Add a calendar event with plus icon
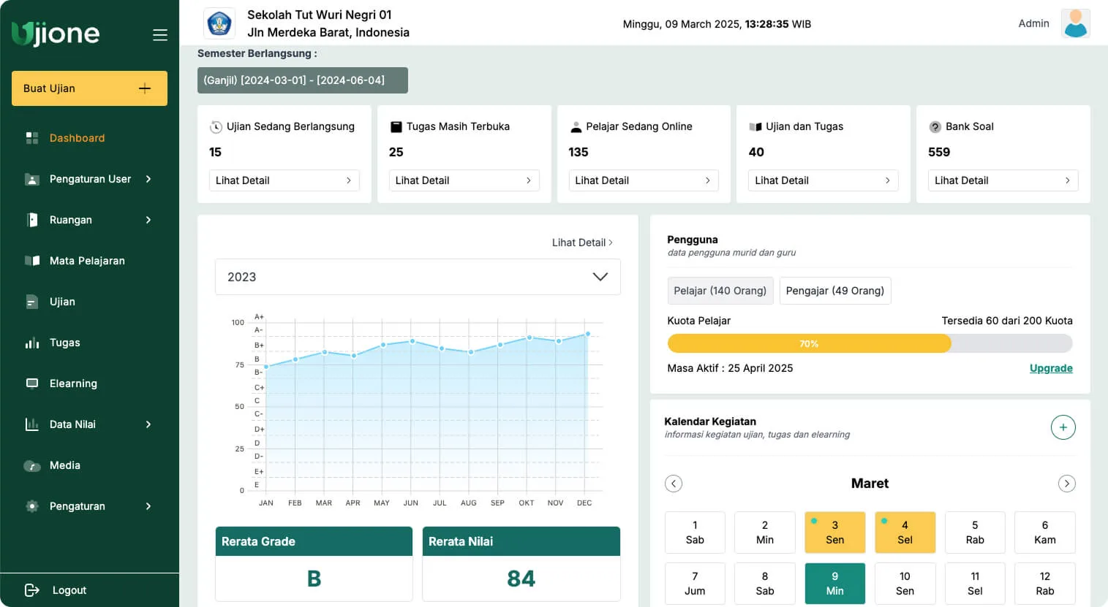The width and height of the screenshot is (1108, 607). pyautogui.click(x=1063, y=427)
